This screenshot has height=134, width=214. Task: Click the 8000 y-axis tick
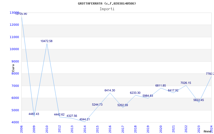(x=15, y=73)
